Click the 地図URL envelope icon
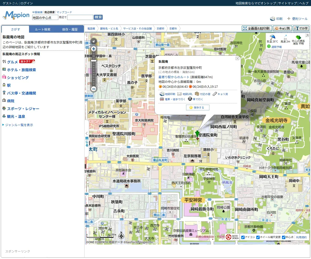 tap(179, 94)
